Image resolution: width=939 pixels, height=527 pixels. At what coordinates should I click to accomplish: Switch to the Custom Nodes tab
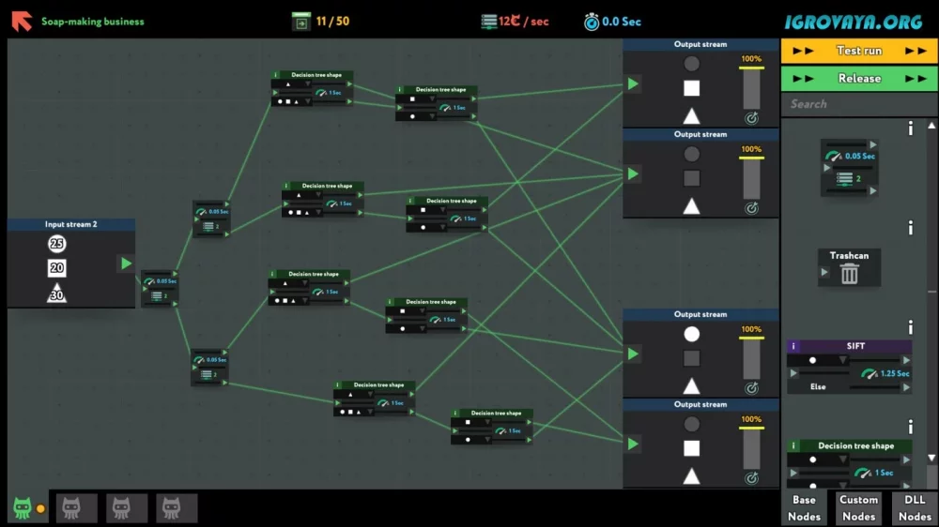pos(858,508)
